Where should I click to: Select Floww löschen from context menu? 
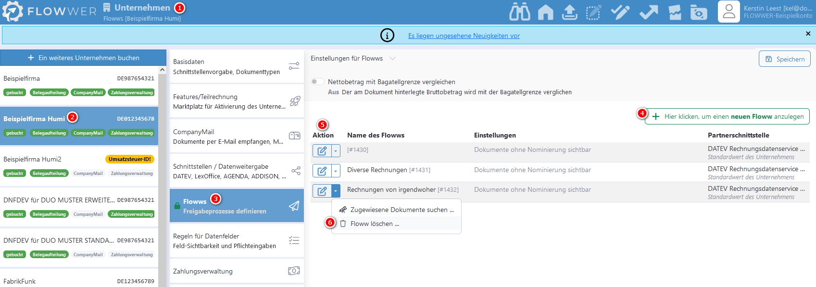375,224
